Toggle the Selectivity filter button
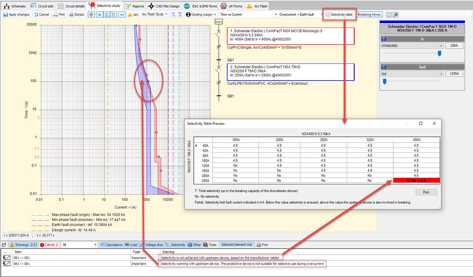 (x=176, y=245)
